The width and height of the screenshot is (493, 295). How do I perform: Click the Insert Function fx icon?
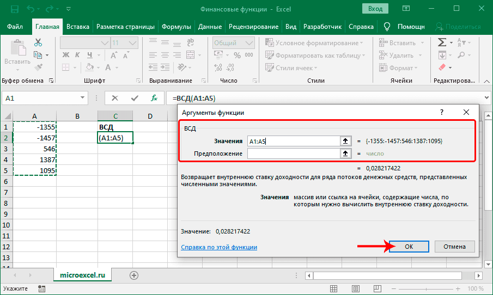pyautogui.click(x=154, y=98)
